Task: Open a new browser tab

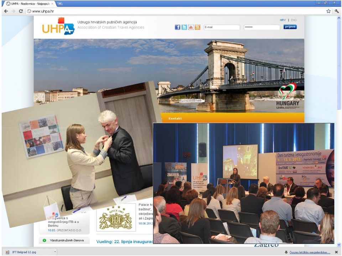Action: (59, 4)
